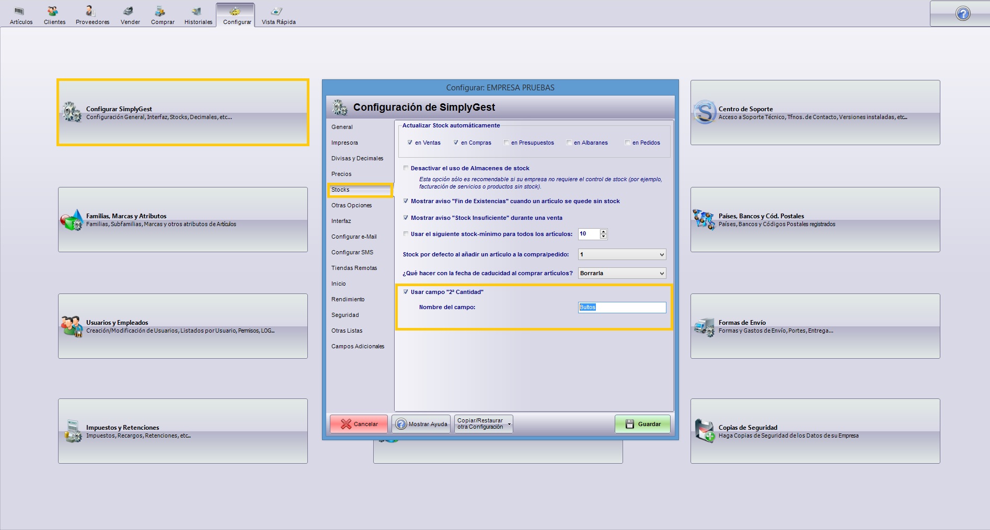Open the Impuestos y Retenciones panel
The height and width of the screenshot is (530, 990).
(183, 431)
